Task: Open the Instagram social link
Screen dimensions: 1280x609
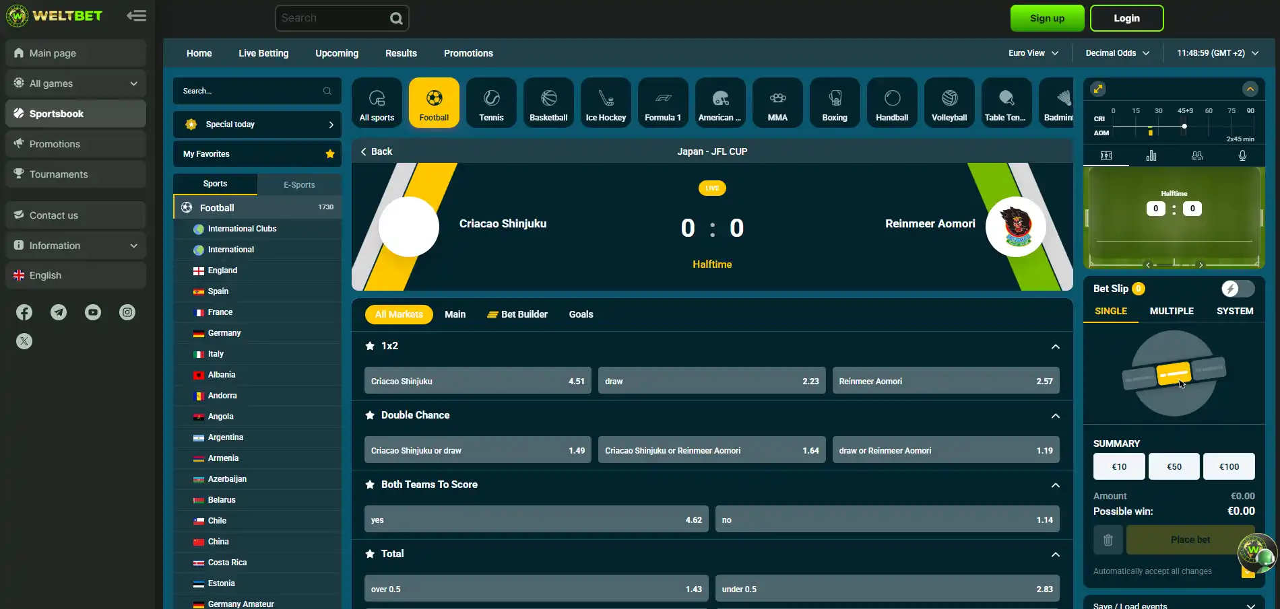Action: [x=127, y=312]
